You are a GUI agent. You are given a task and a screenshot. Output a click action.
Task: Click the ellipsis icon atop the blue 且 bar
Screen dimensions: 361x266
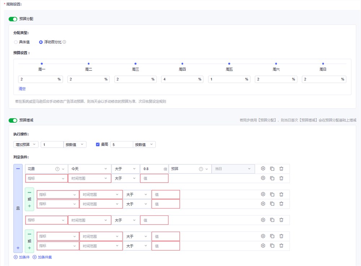(x=18, y=169)
